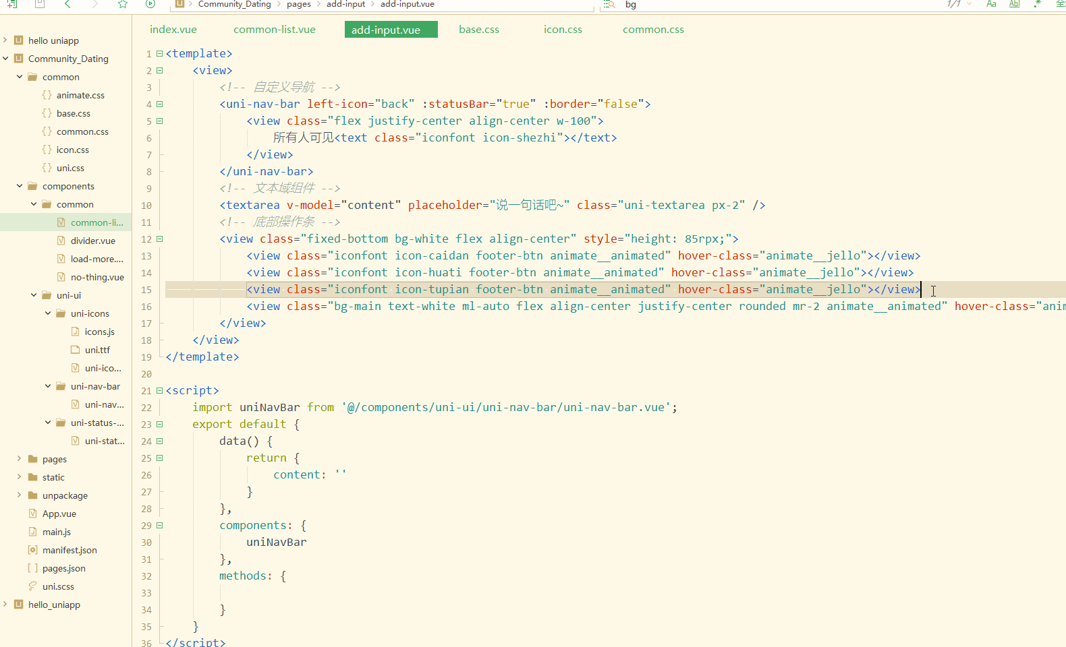This screenshot has width=1066, height=647.
Task: Expand the static folder
Action: [20, 477]
